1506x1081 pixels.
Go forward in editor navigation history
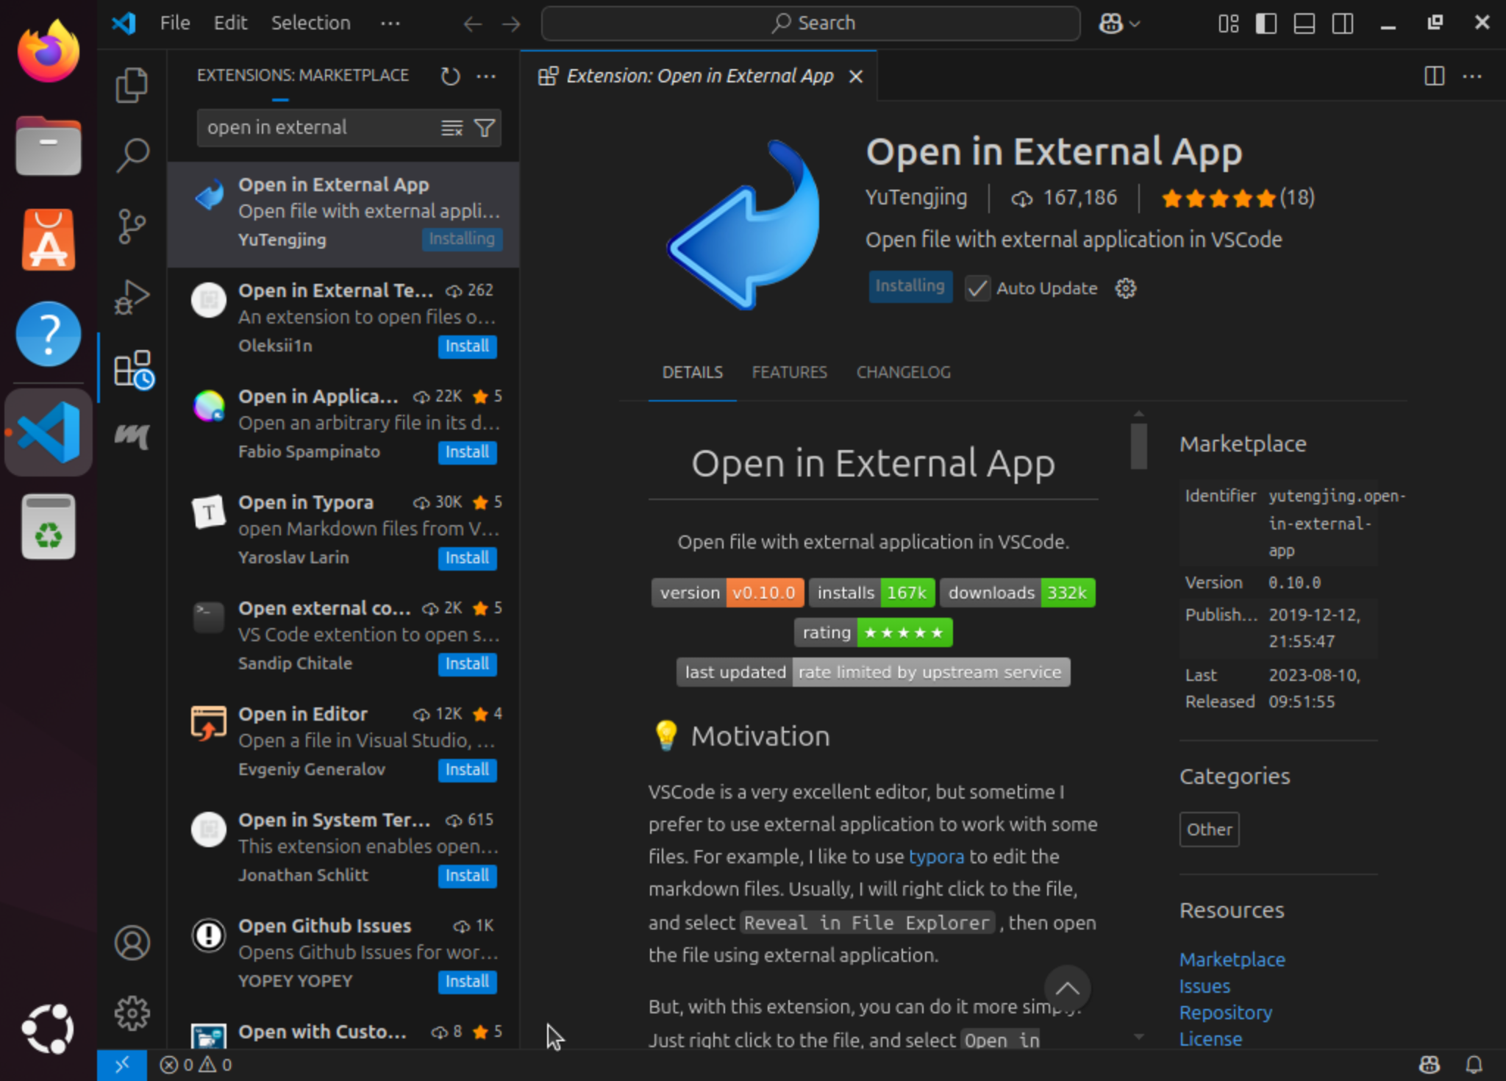[511, 24]
